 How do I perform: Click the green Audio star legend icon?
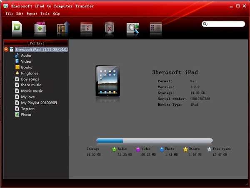[114, 149]
